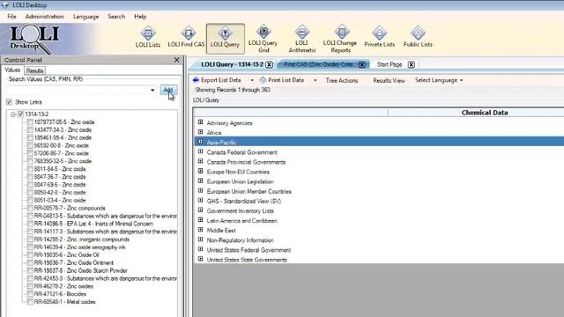Toggle the Show Links checkbox
The height and width of the screenshot is (317, 564).
click(10, 102)
